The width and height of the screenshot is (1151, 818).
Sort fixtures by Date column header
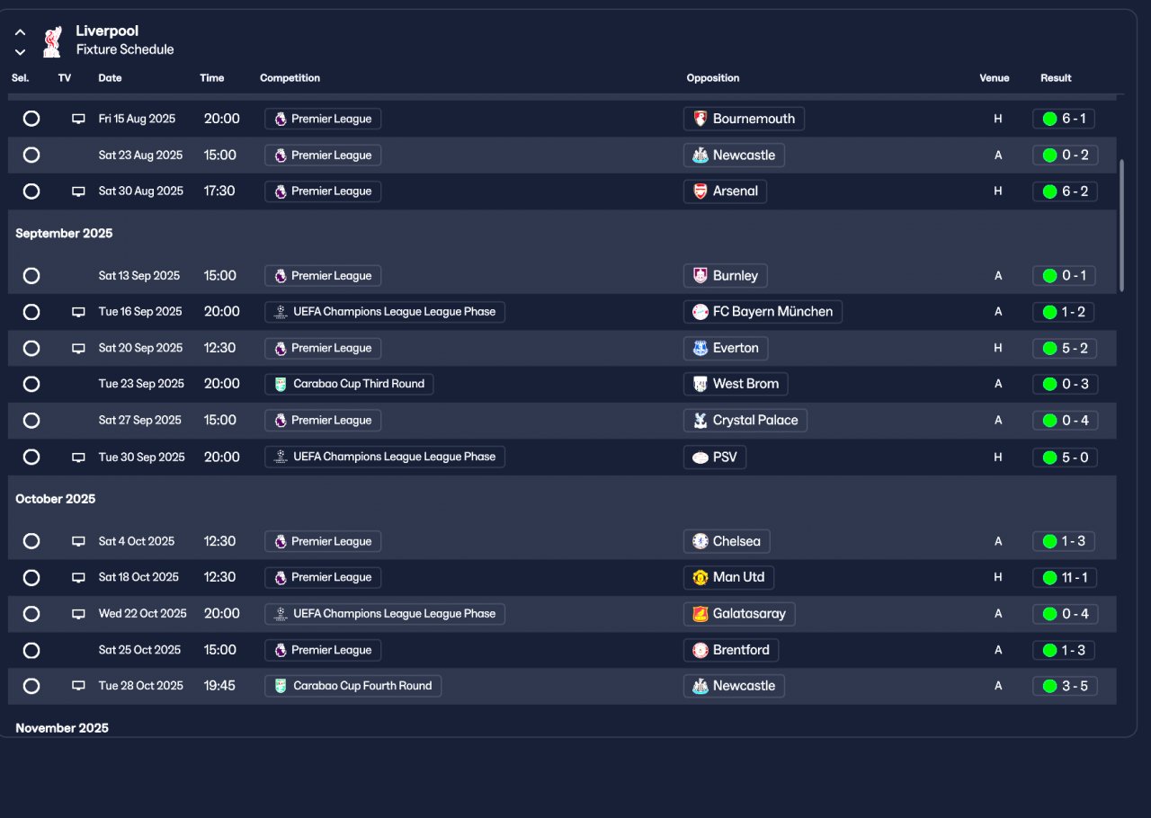coord(110,78)
